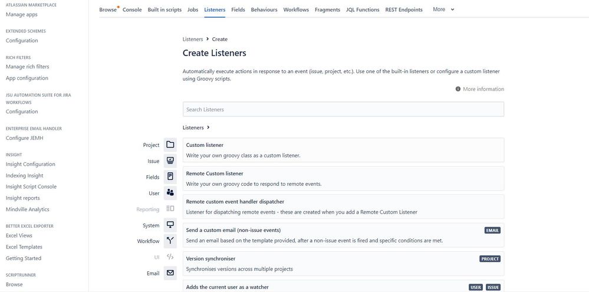Open Excel Views in sidebar
The height and width of the screenshot is (292, 589).
(x=19, y=235)
